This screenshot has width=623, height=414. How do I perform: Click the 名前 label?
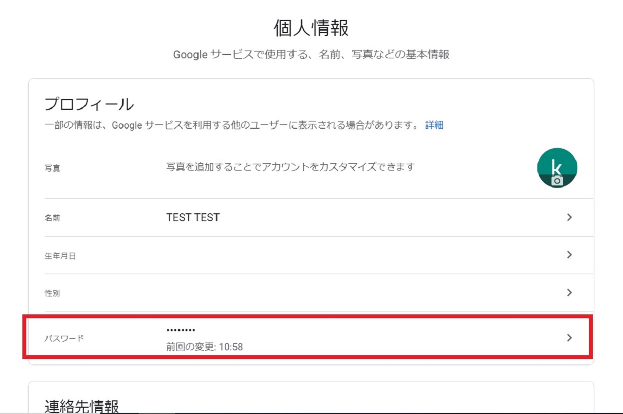53,218
